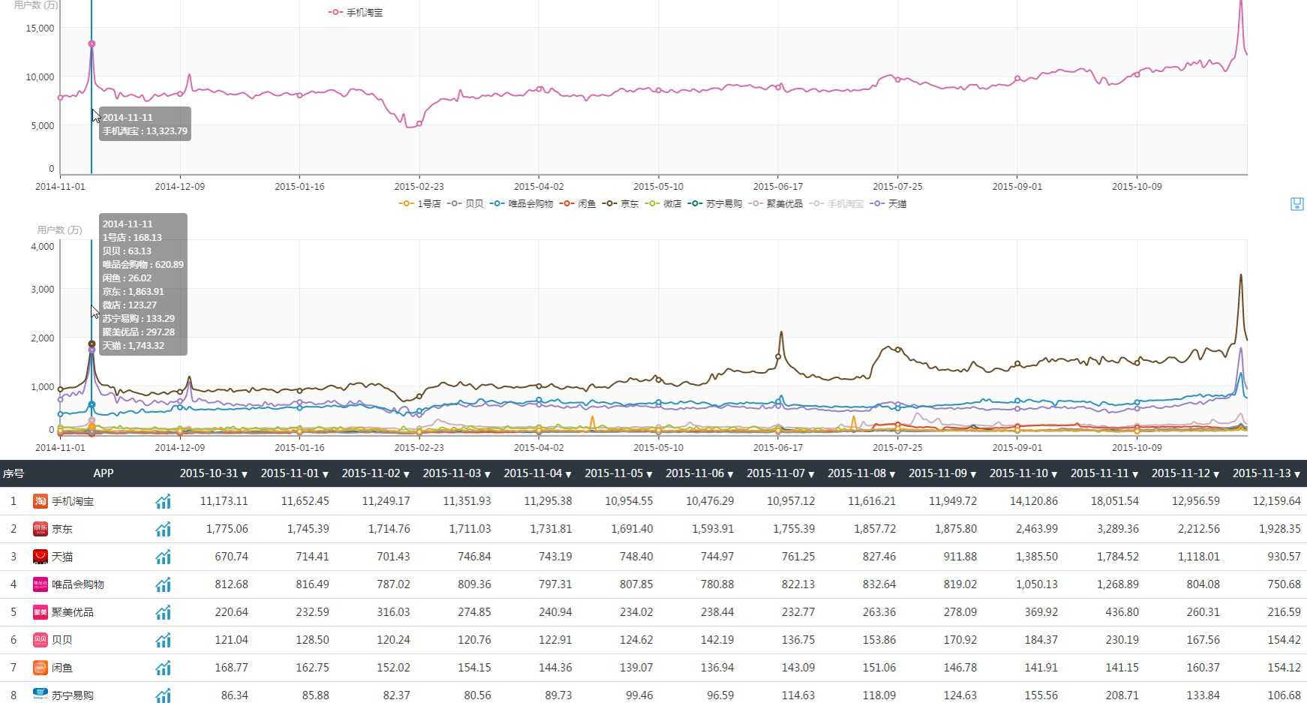
Task: Click the save chart image icon
Action: (1296, 204)
